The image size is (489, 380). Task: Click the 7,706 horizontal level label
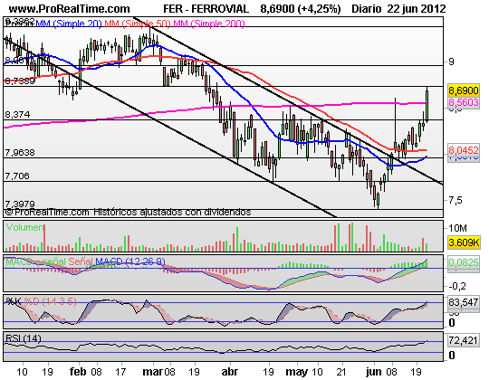pos(17,176)
